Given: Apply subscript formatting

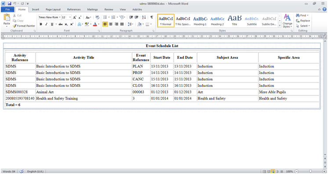Looking at the screenshot, I should (x=66, y=24).
